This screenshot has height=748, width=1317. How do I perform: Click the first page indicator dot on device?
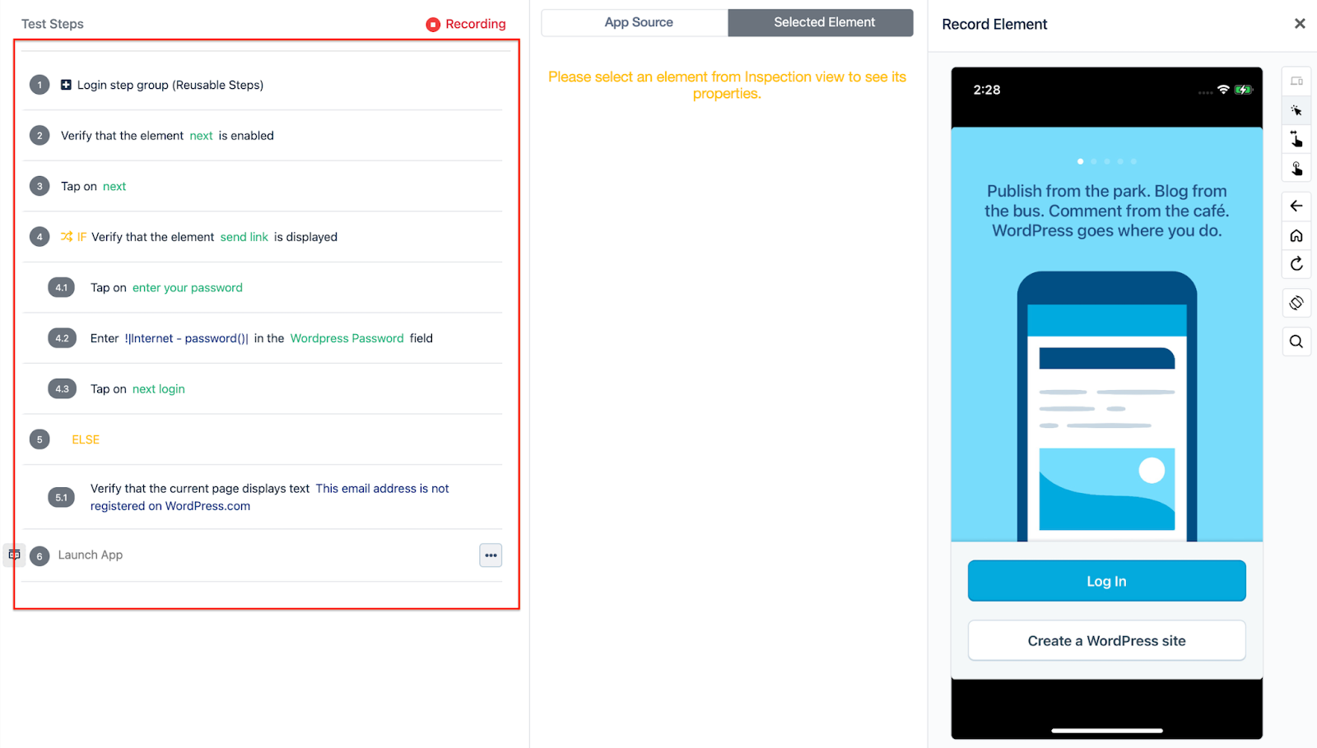tap(1080, 161)
